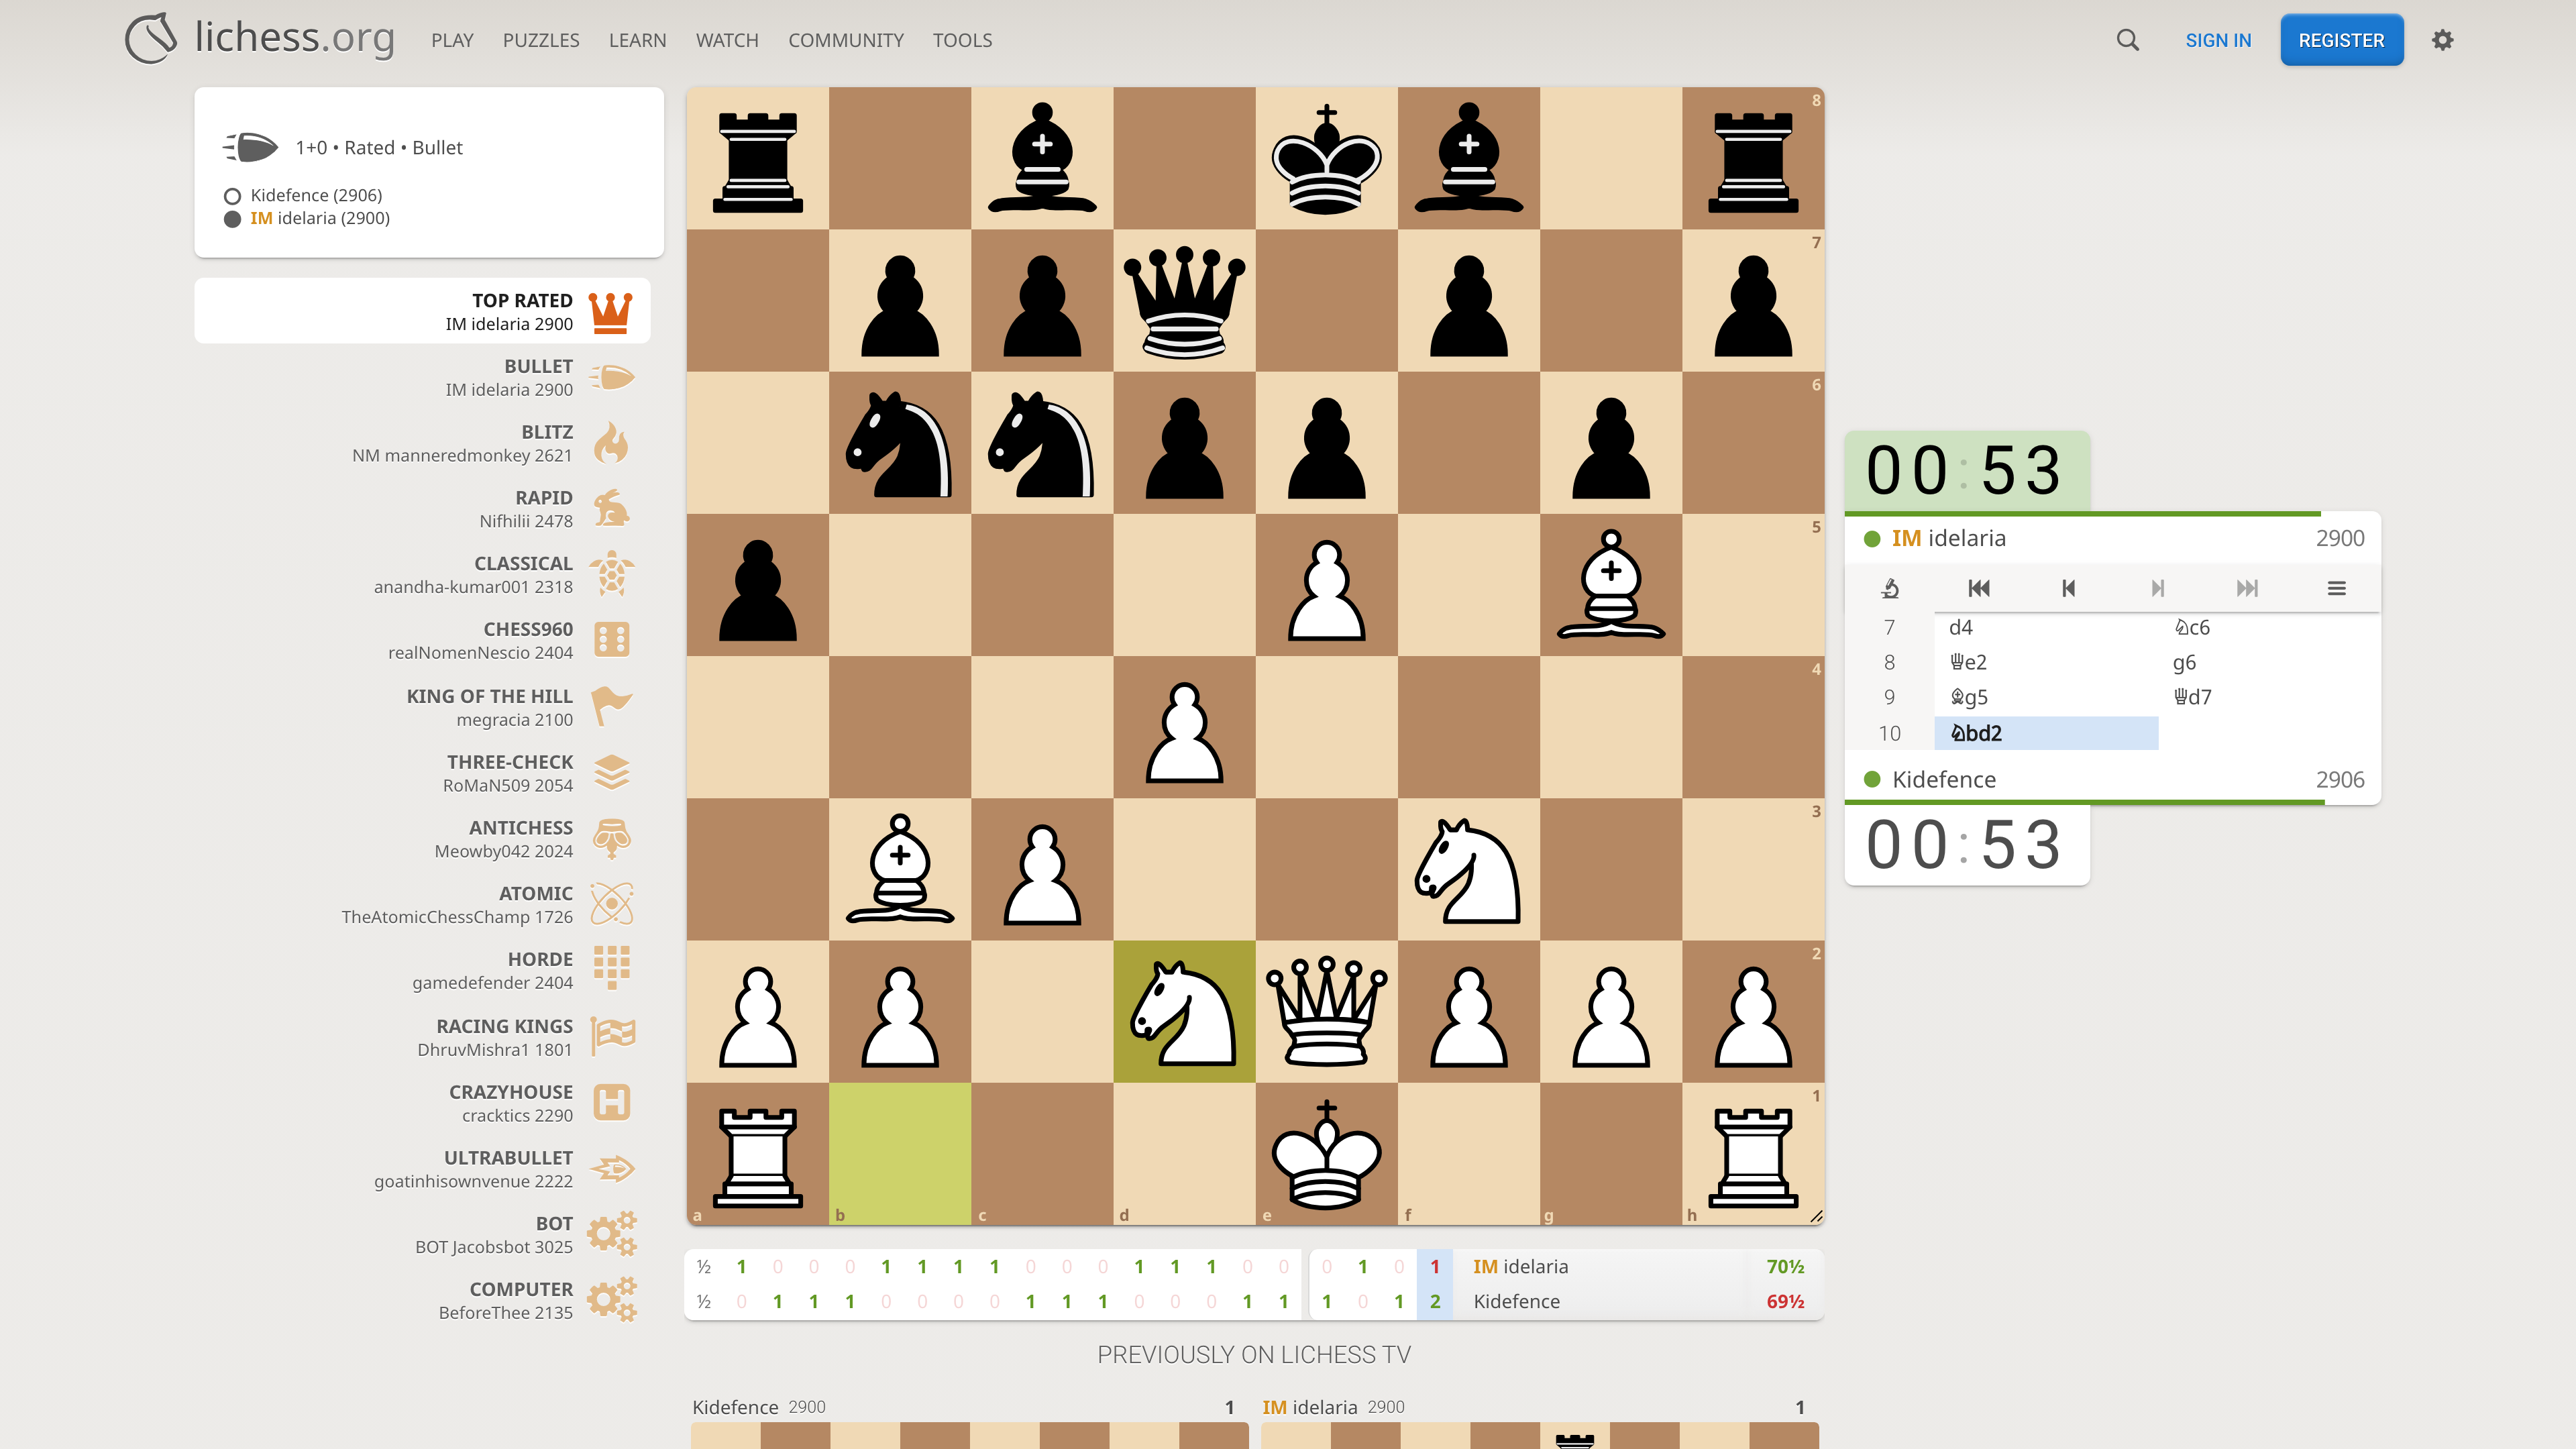Click the Horde grid icon

point(611,969)
